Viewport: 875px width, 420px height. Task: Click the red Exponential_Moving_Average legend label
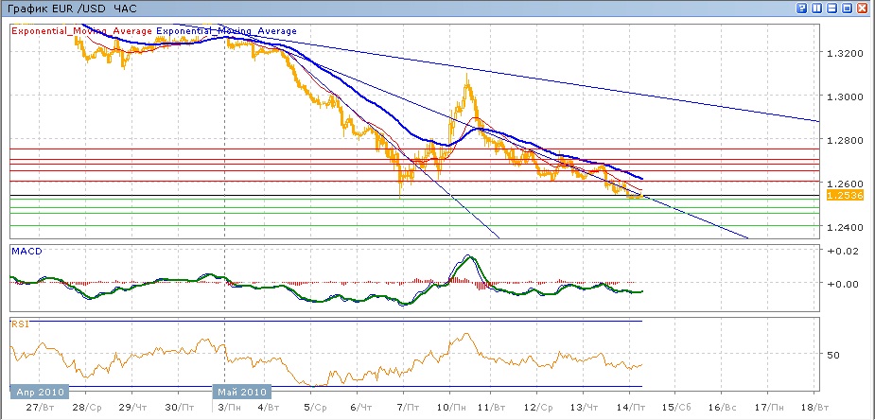[82, 31]
